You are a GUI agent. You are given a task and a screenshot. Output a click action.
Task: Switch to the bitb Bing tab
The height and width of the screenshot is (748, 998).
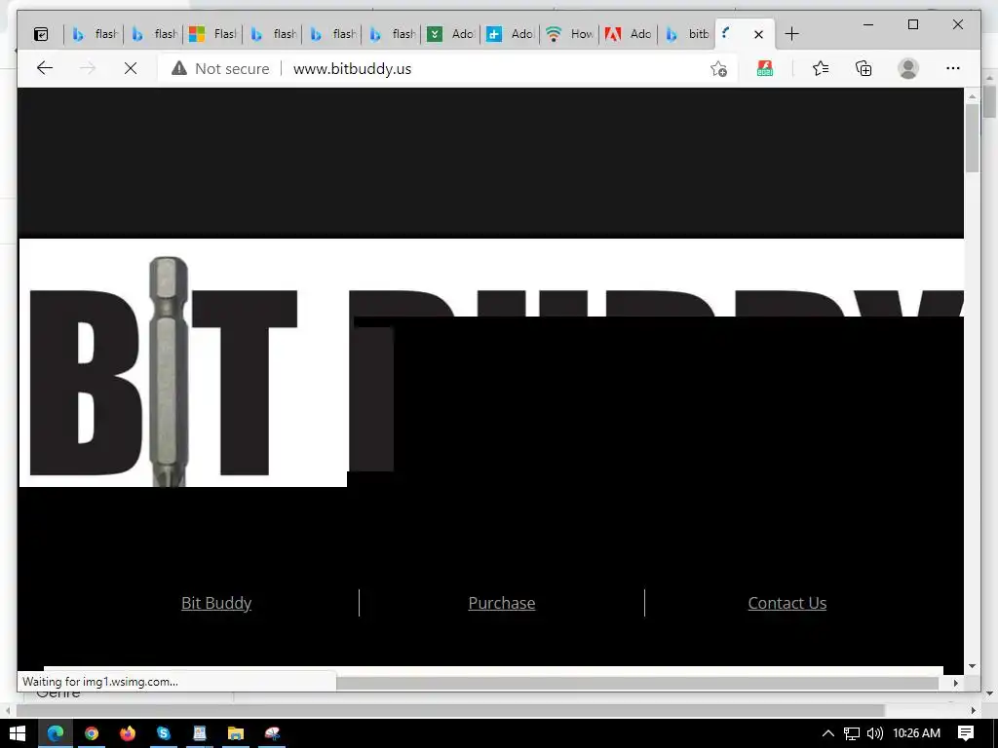click(687, 34)
